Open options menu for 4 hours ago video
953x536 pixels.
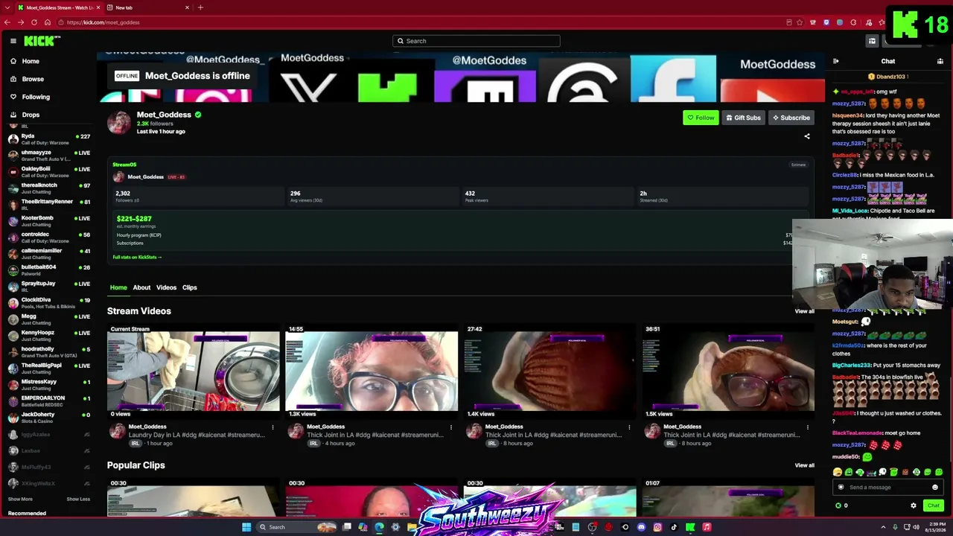(x=450, y=427)
